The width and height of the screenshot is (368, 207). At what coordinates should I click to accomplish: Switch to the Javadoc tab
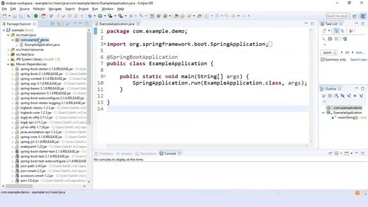coord(124,154)
